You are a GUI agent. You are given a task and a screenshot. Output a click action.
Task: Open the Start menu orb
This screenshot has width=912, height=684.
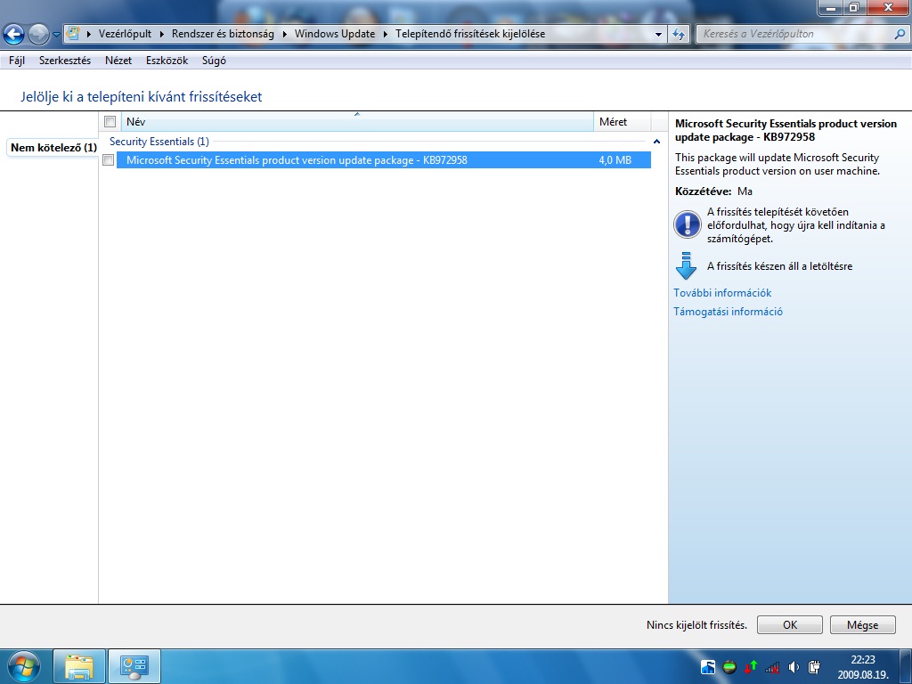(x=23, y=666)
